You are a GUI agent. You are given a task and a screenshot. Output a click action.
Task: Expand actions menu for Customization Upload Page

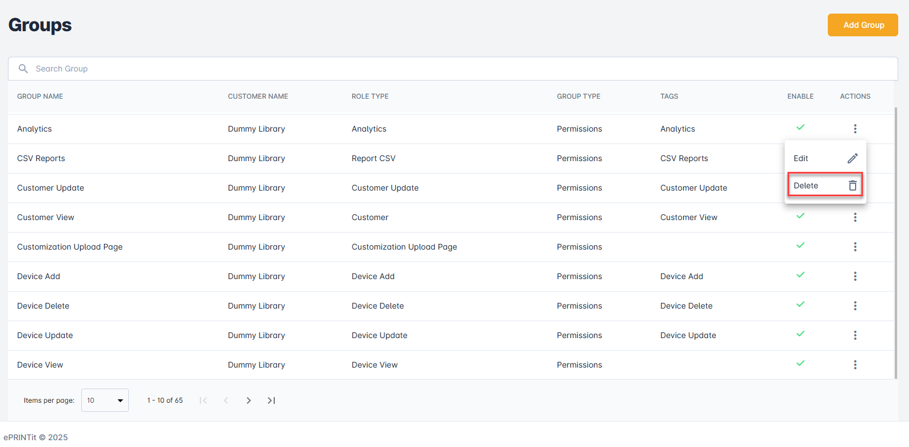coord(854,247)
